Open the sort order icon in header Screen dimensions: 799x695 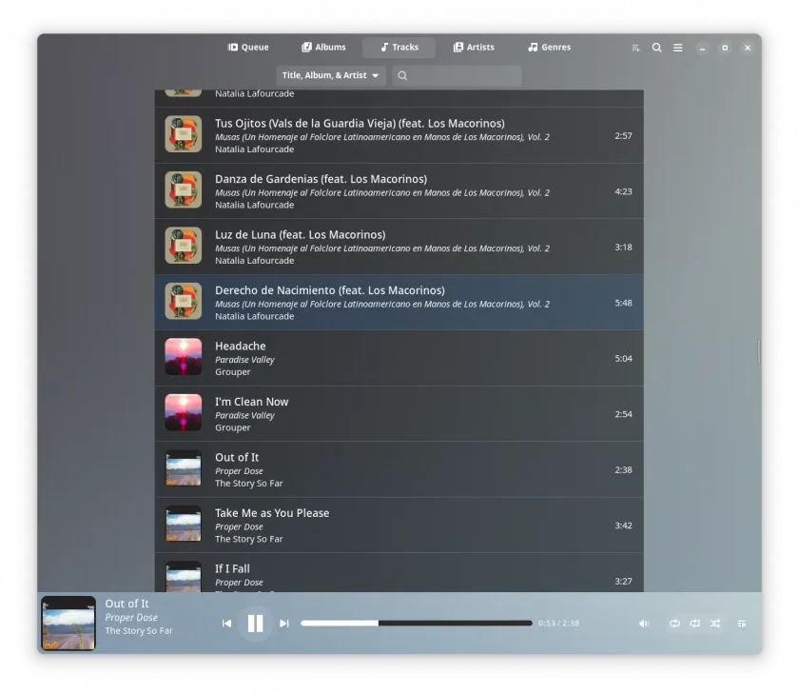pyautogui.click(x=635, y=48)
